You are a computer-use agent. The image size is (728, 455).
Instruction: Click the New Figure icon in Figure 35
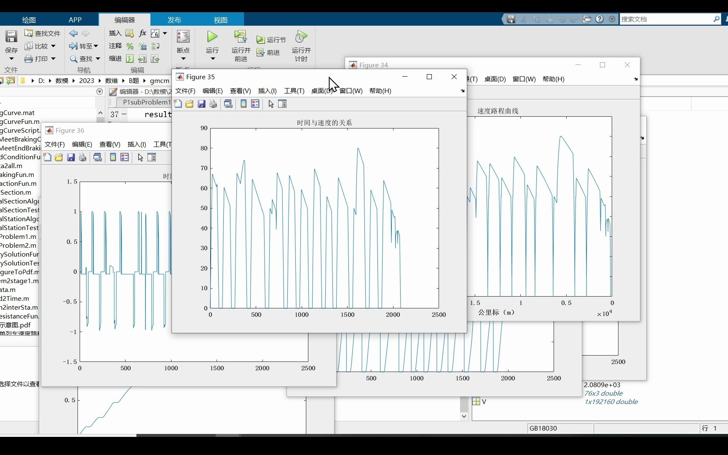(x=178, y=104)
